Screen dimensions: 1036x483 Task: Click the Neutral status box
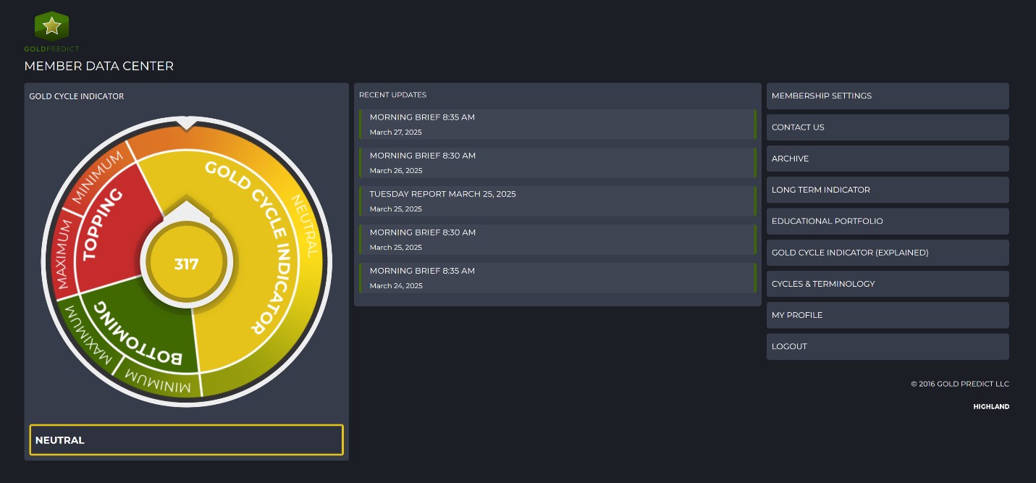[186, 440]
